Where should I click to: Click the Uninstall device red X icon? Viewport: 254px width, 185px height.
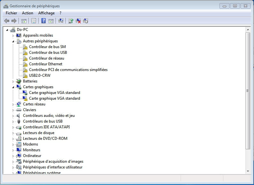tap(78, 21)
